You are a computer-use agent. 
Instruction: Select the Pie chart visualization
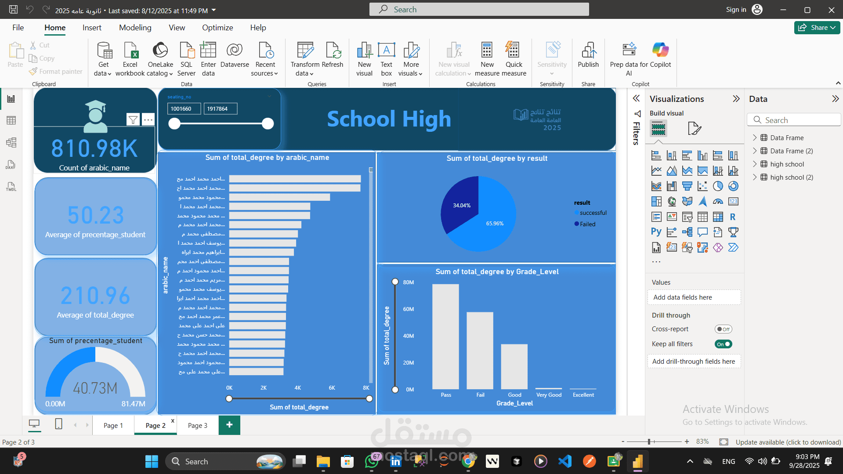click(x=718, y=186)
